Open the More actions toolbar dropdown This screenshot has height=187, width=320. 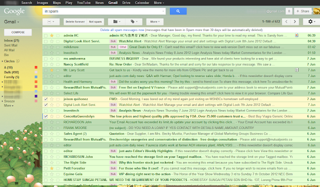[x=154, y=21]
